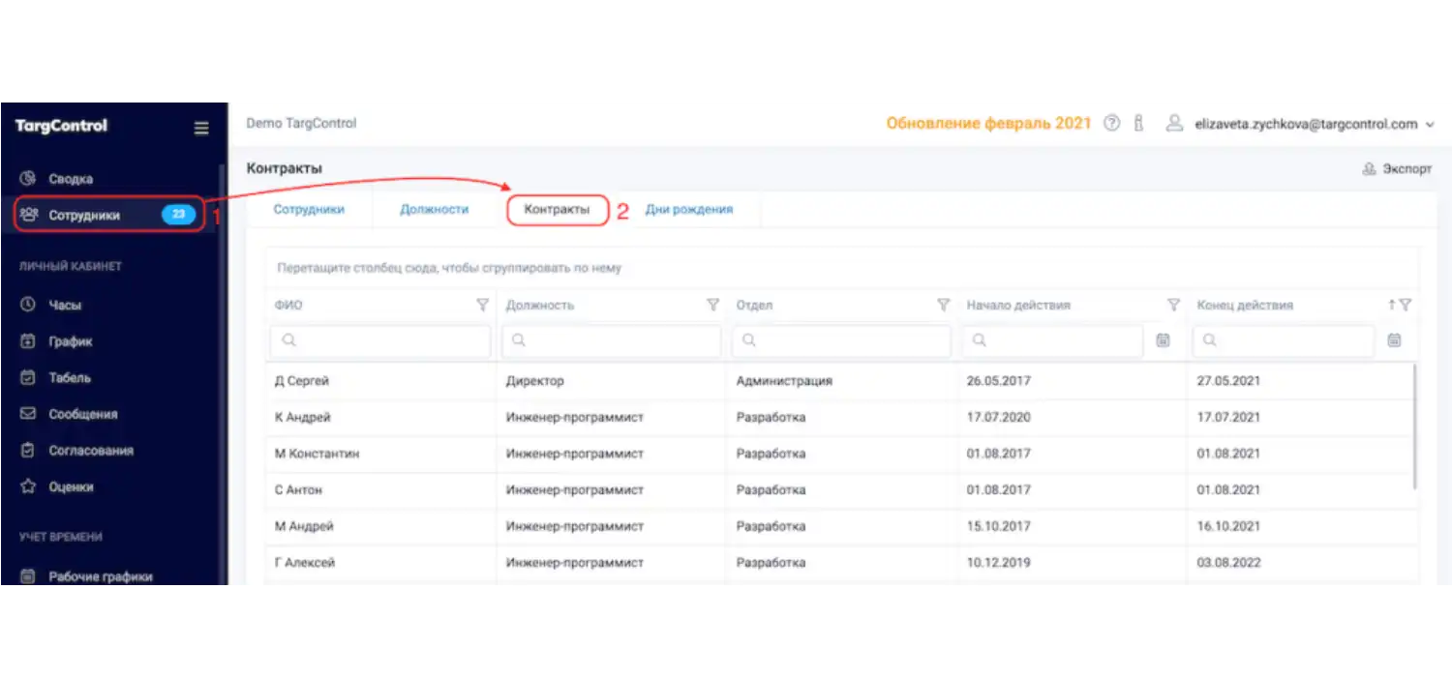
Task: Toggle the sidebar with the hamburger icon
Action: point(201,128)
